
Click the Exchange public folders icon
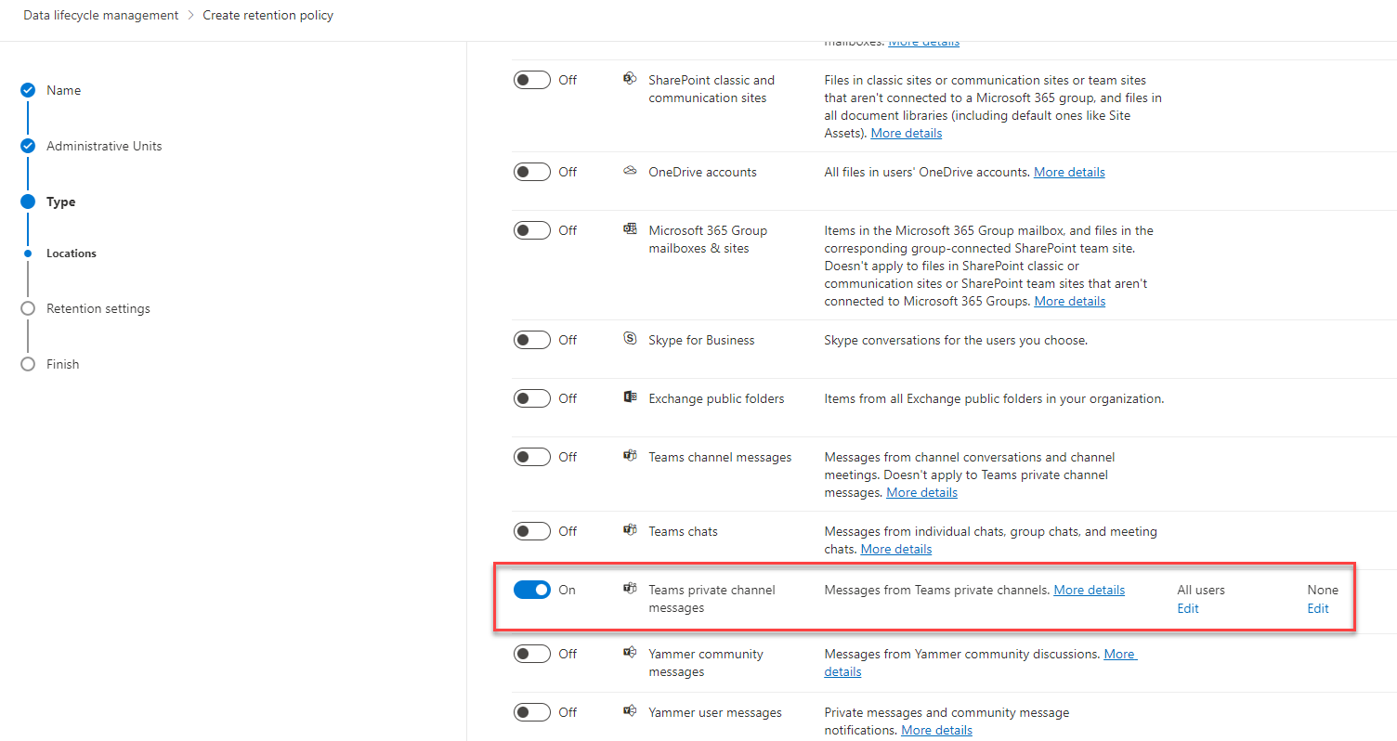630,397
